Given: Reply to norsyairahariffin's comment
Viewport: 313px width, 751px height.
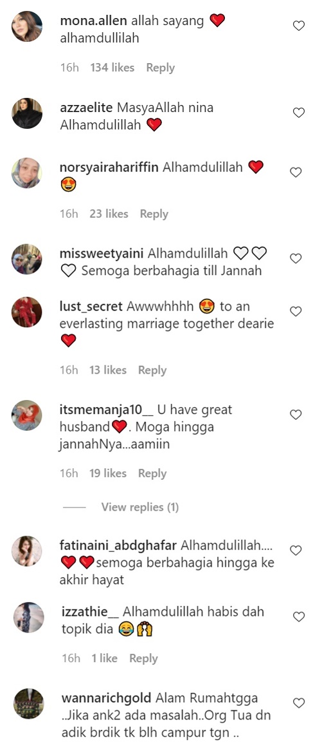Looking at the screenshot, I should pyautogui.click(x=154, y=214).
